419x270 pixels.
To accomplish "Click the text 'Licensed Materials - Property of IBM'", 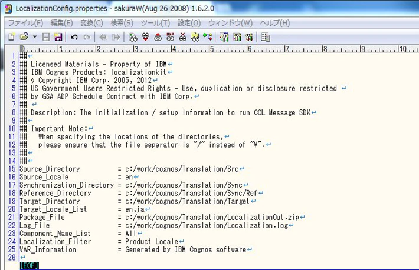I will coord(99,64).
